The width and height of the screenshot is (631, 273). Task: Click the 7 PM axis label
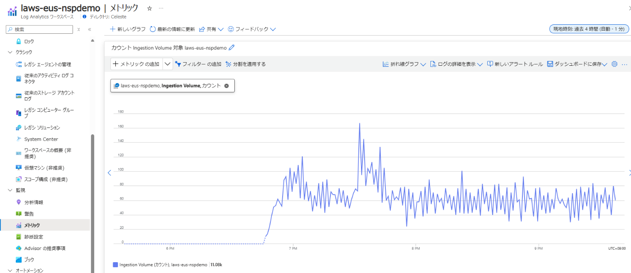pyautogui.click(x=293, y=248)
